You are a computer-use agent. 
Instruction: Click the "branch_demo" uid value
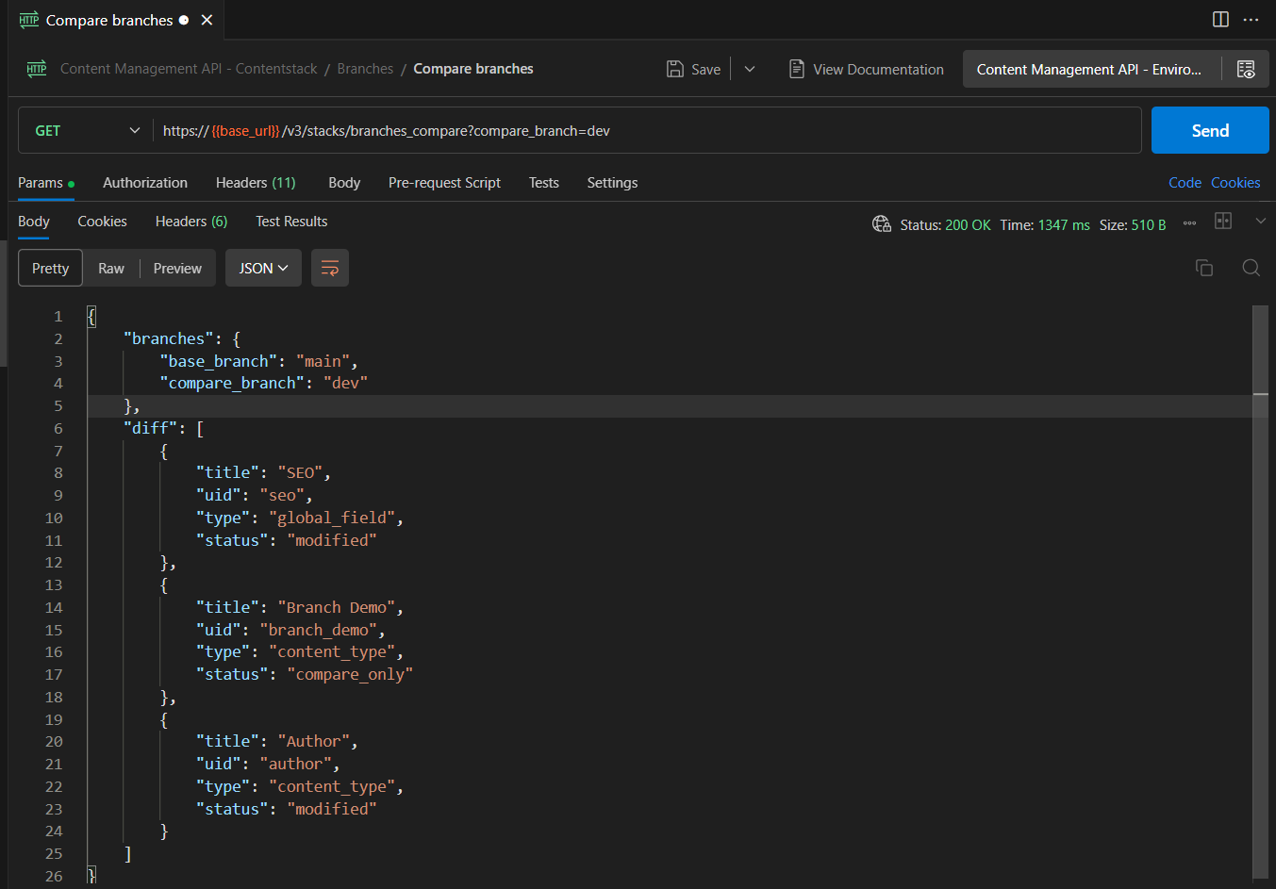click(x=318, y=630)
